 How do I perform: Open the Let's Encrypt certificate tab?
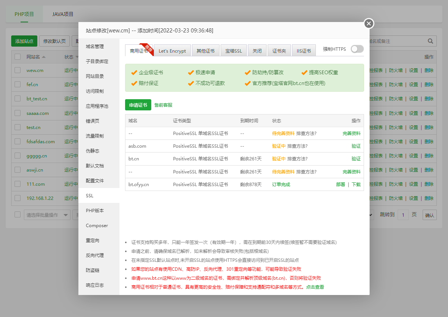[172, 50]
